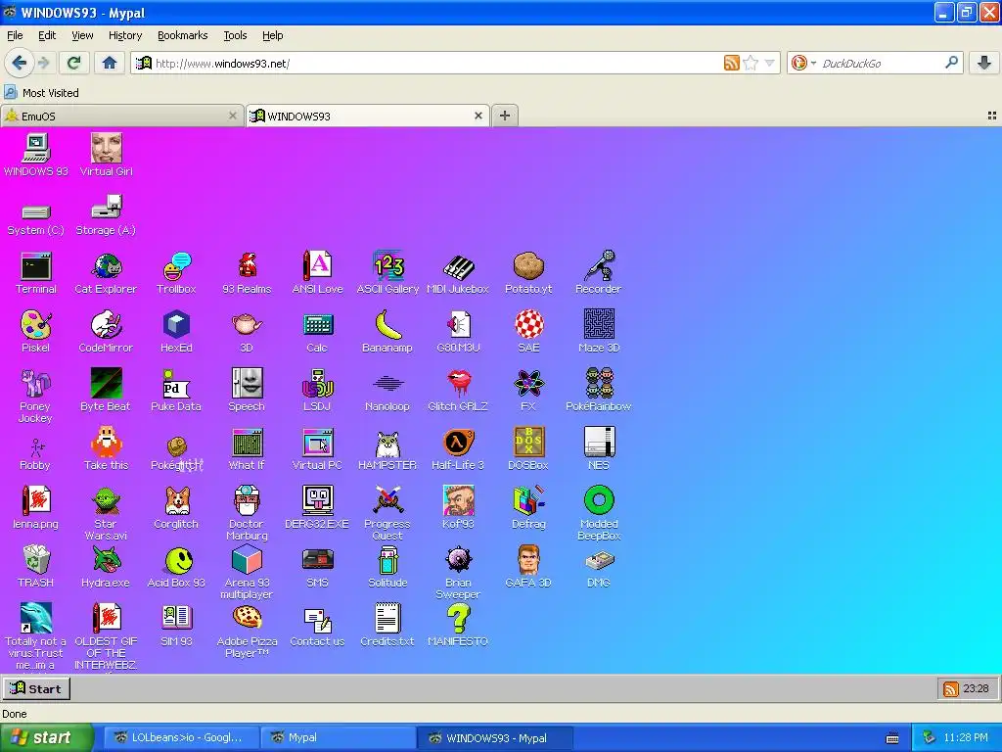
Task: Start the 93 Realms game
Action: pos(247,273)
